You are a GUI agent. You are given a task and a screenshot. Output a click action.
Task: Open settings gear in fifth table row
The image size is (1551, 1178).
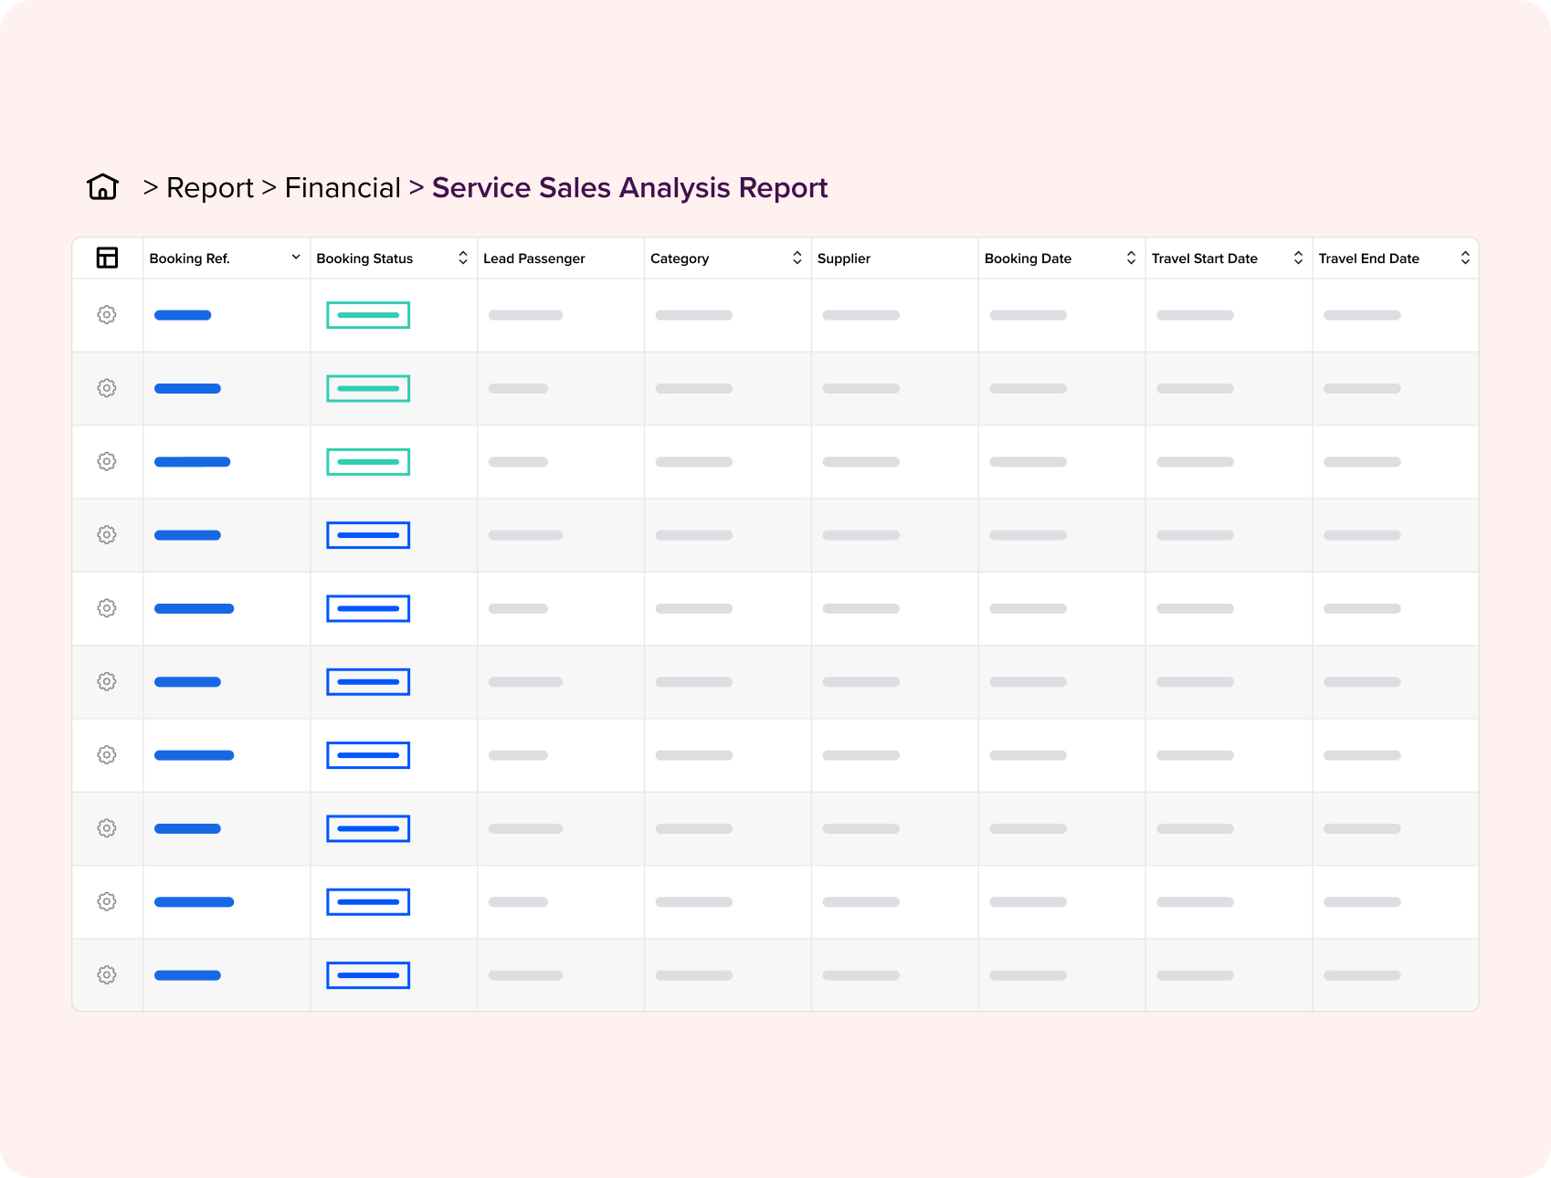(x=107, y=608)
